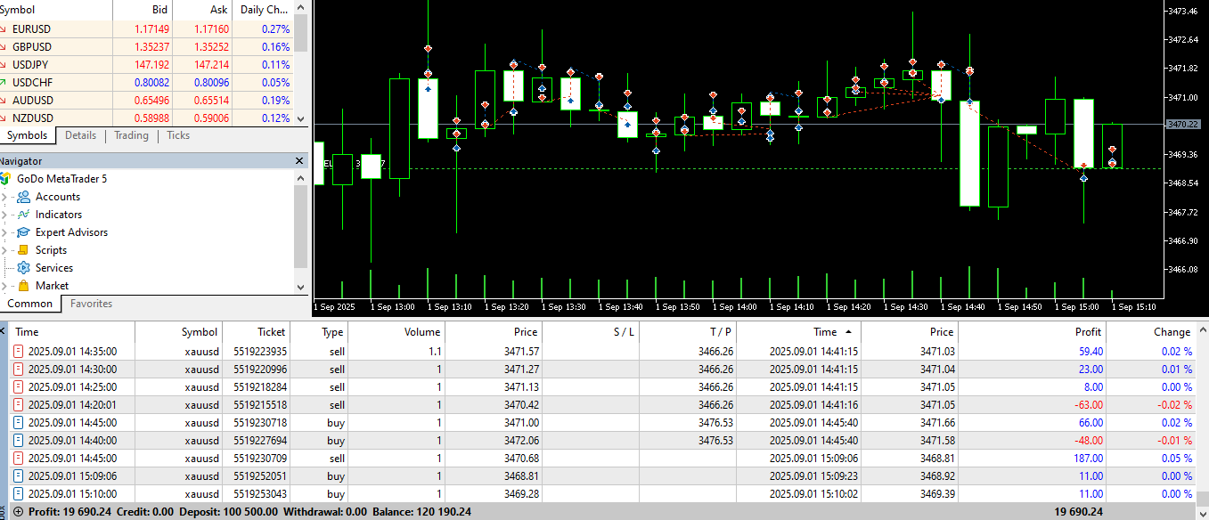Expand the Market node arrow in Navigator
This screenshot has height=520, width=1209.
[4, 286]
